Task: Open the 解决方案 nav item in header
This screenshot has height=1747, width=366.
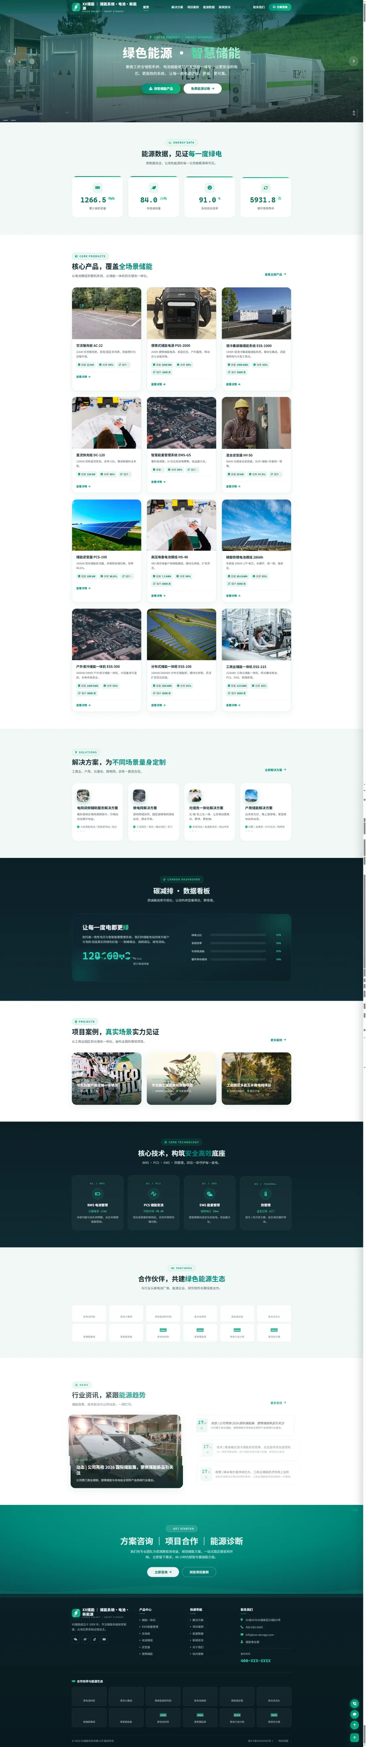Action: (x=177, y=7)
